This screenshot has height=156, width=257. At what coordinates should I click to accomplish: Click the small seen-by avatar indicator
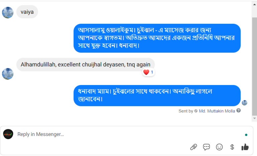[x=245, y=103]
